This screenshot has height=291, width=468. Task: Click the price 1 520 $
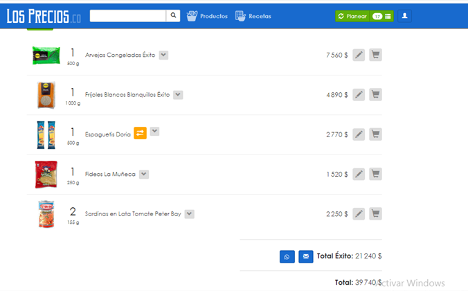337,175
